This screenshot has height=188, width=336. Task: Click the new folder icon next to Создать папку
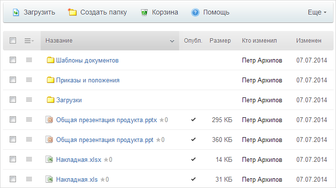pos(72,12)
